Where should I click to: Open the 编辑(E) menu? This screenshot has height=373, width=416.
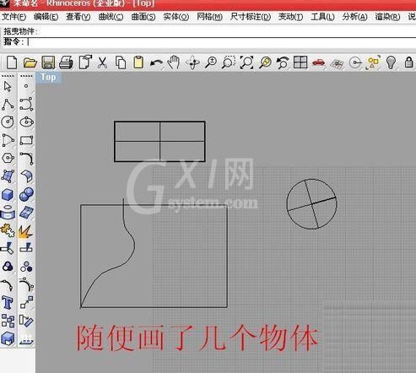pos(46,17)
